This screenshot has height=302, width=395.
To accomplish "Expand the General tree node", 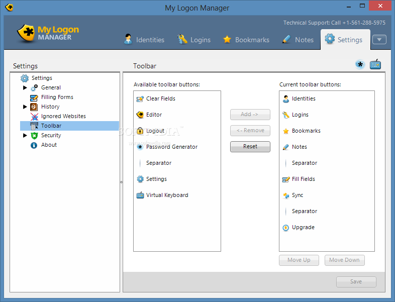I will (25, 87).
